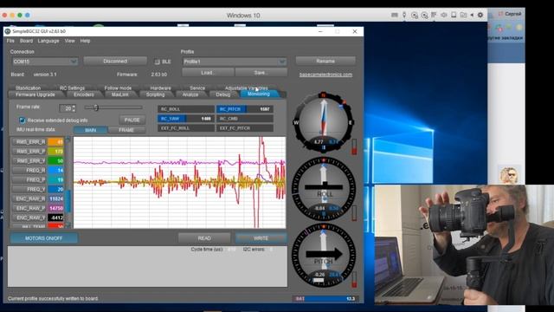Toggle EXT_FC_PITCH signal display

coord(244,128)
